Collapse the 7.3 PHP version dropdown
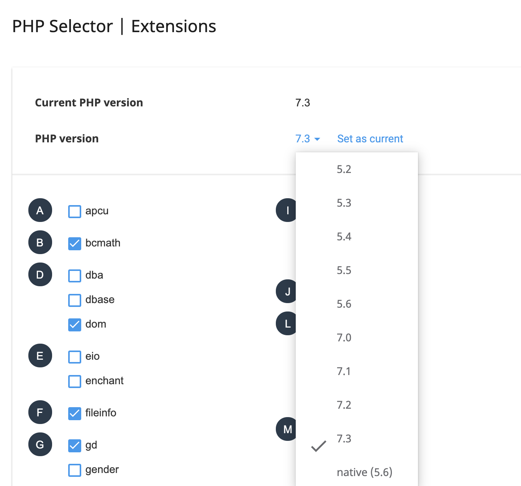 point(307,139)
